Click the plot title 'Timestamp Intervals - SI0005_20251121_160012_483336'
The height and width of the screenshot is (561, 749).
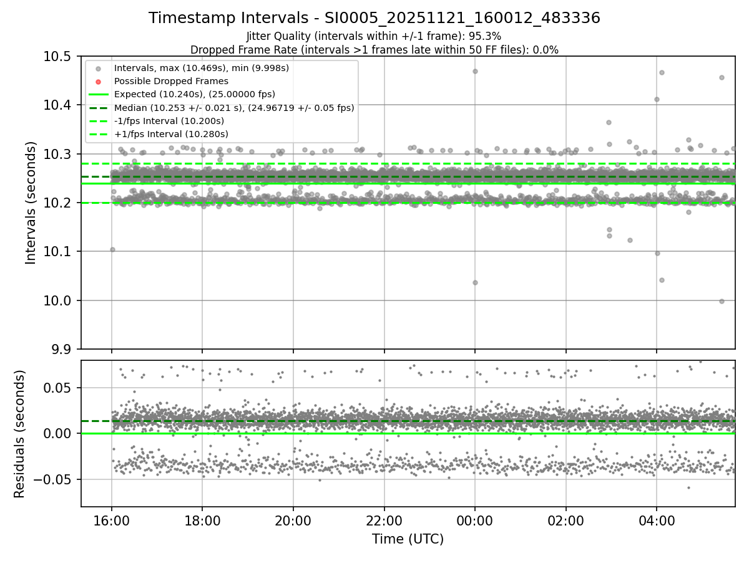click(374, 18)
